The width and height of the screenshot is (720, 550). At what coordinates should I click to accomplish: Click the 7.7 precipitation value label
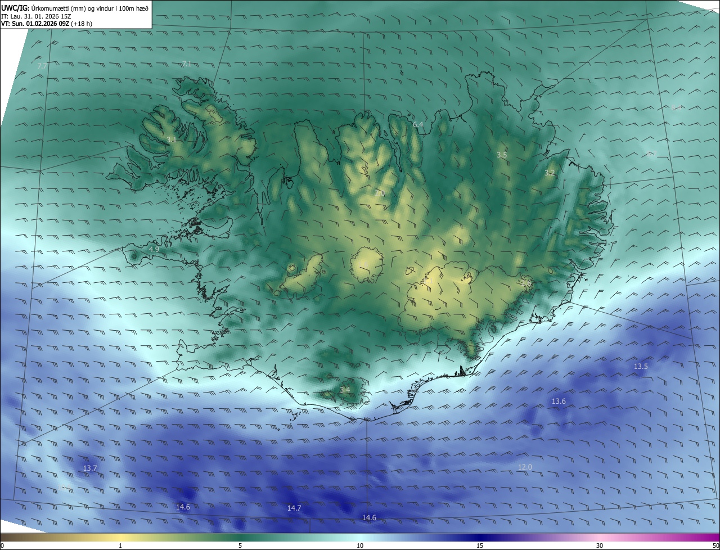click(x=42, y=66)
